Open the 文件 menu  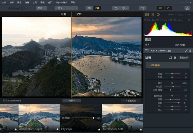[x=4, y=2]
